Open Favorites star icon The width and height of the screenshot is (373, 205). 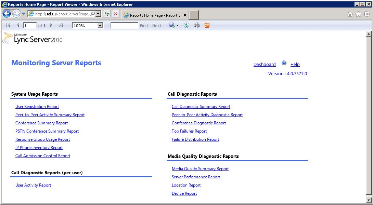[358, 14]
